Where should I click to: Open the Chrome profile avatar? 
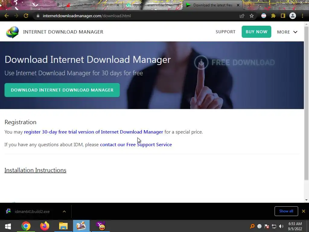click(x=293, y=16)
